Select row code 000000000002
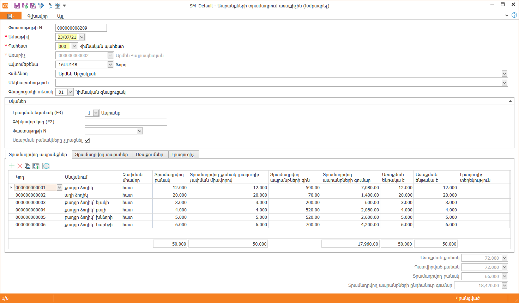 coord(38,195)
